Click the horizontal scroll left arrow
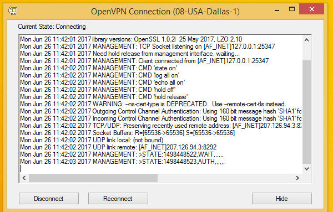 pyautogui.click(x=24, y=178)
